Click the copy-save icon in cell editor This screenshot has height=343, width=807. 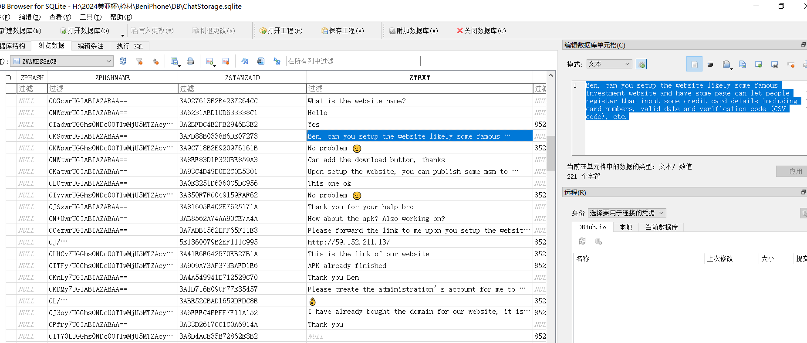[x=743, y=65]
